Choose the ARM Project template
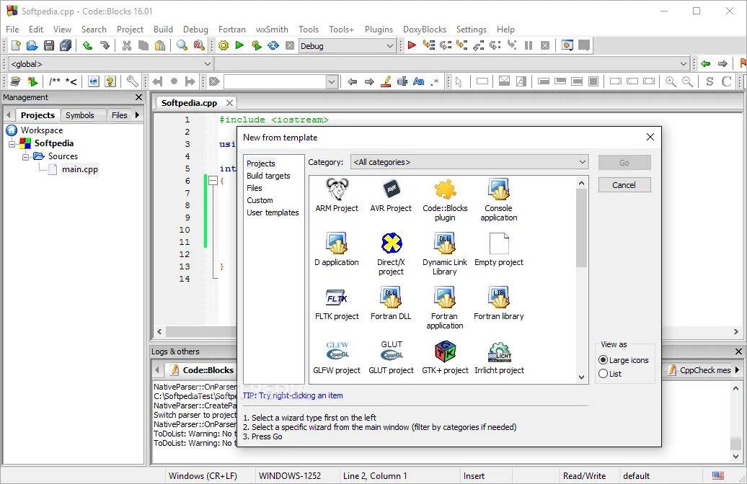Screen dimensions: 747x484 [337, 195]
